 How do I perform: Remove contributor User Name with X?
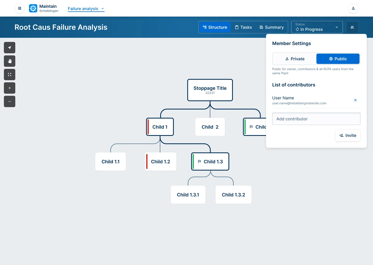(x=355, y=100)
